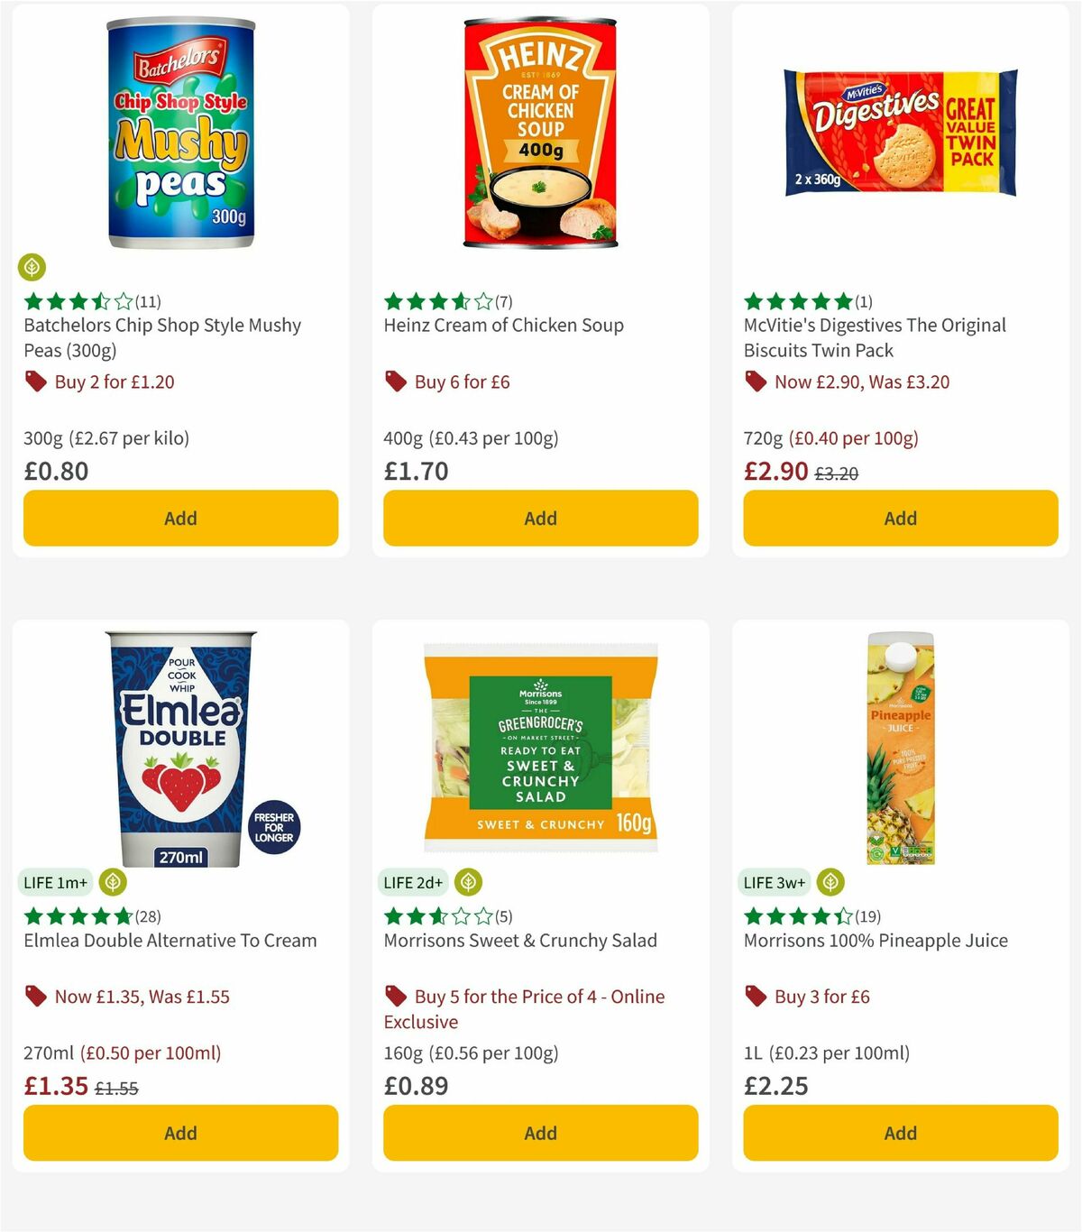Click the leaf icon next to the LIFE 2d+ badge
1082x1232 pixels.
(x=467, y=882)
